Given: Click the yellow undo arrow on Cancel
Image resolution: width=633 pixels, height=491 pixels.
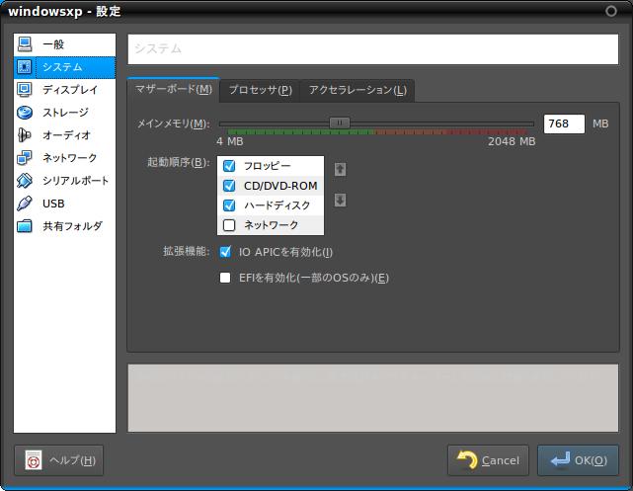Looking at the screenshot, I should pyautogui.click(x=467, y=459).
